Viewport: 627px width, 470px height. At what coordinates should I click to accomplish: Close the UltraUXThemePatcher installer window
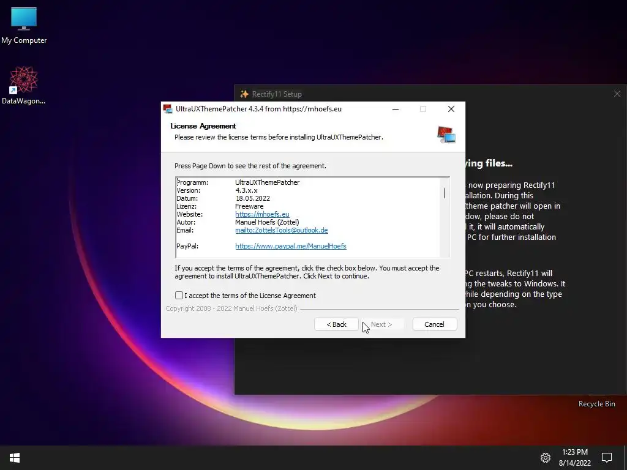click(x=451, y=109)
